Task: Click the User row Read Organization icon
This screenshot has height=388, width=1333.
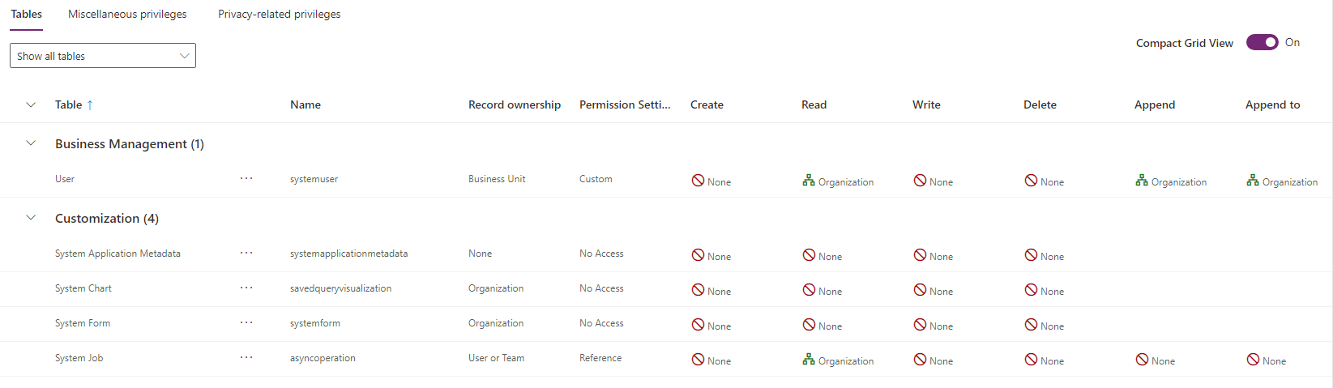Action: pyautogui.click(x=808, y=181)
